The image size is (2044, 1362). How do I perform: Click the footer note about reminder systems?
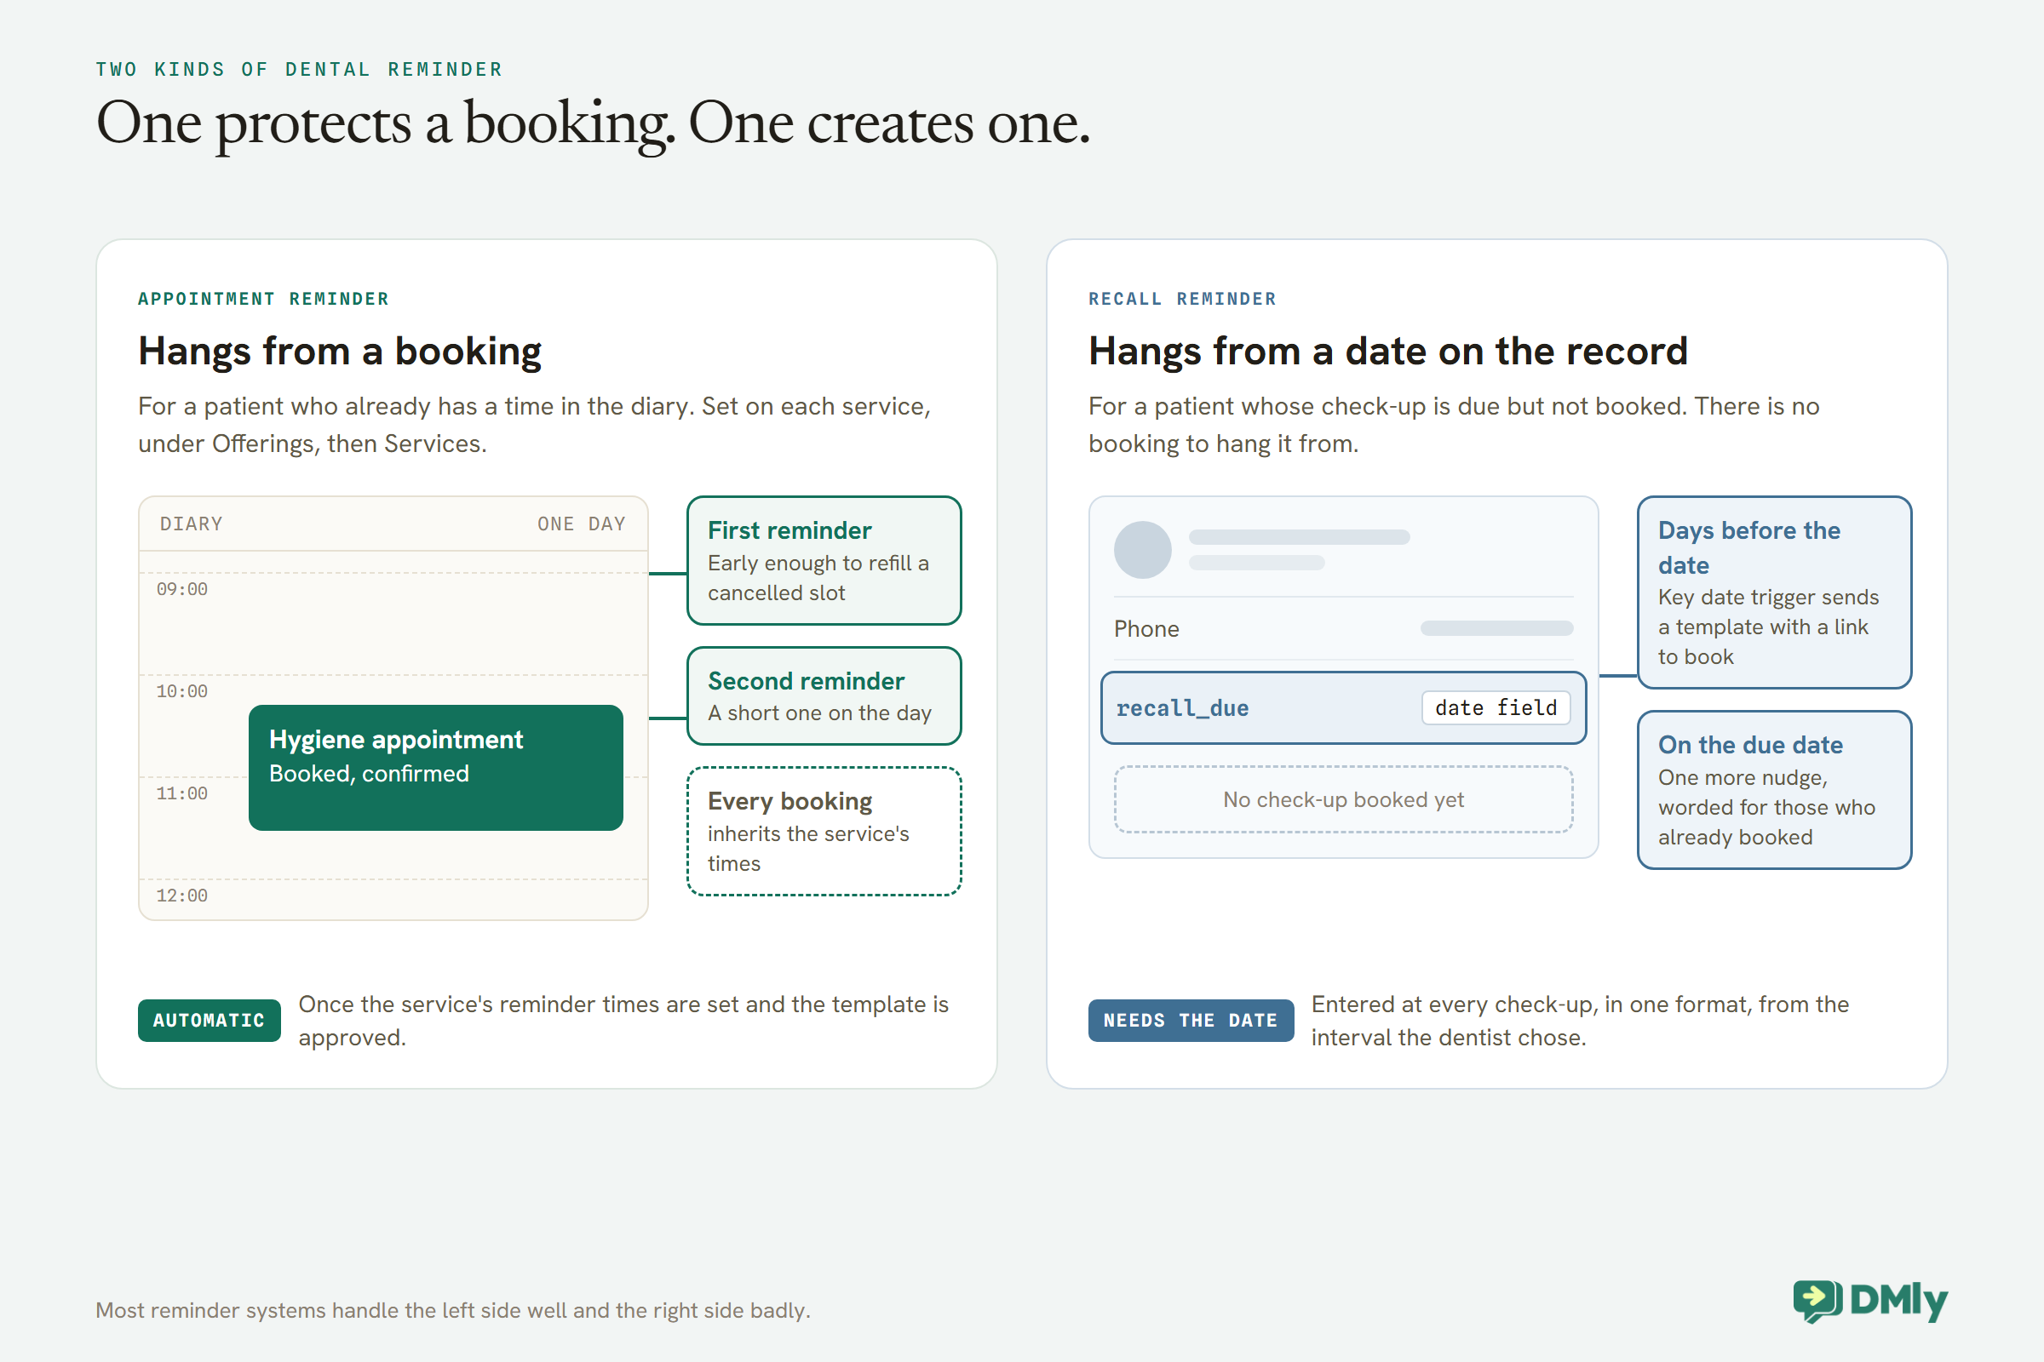coord(453,1310)
